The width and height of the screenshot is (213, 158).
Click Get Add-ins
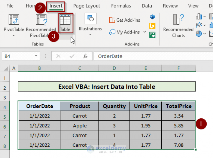click(x=125, y=20)
